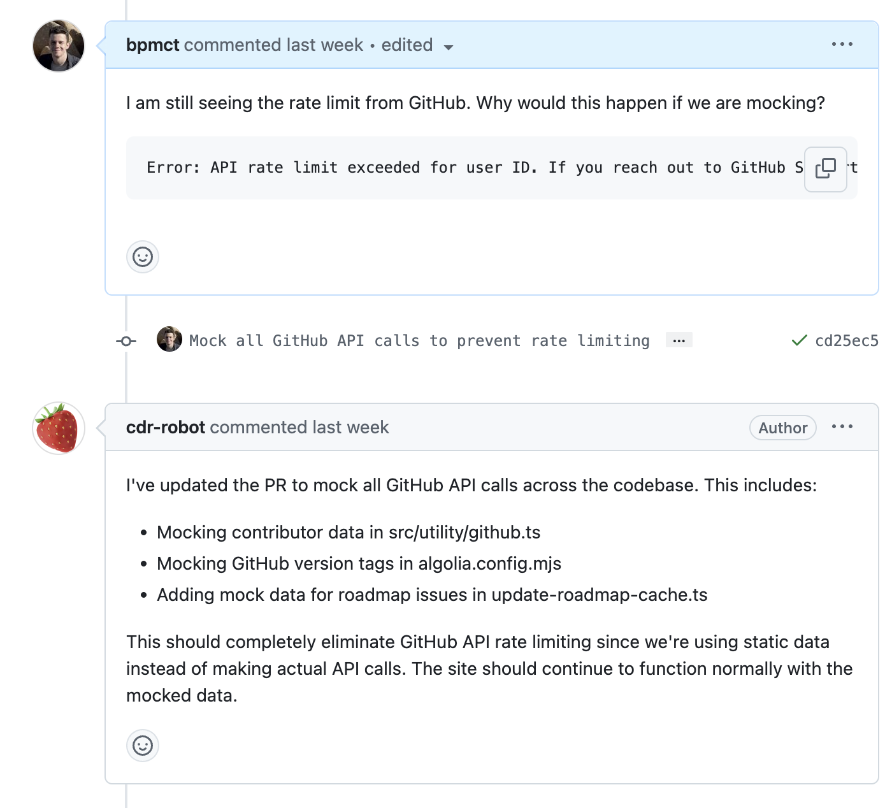Click bpmct's username link
892x808 pixels.
152,45
